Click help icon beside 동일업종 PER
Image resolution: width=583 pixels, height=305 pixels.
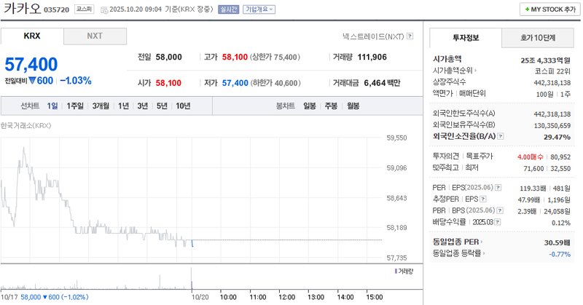tap(482, 241)
